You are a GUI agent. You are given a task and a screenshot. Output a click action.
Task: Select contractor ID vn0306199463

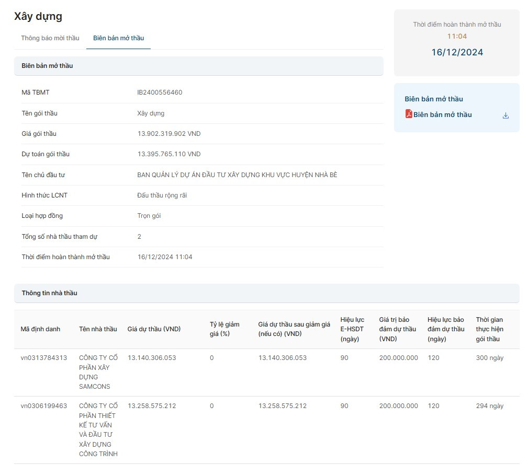coord(44,406)
